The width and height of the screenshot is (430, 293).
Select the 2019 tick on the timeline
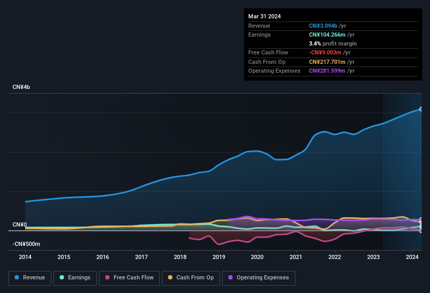click(218, 257)
